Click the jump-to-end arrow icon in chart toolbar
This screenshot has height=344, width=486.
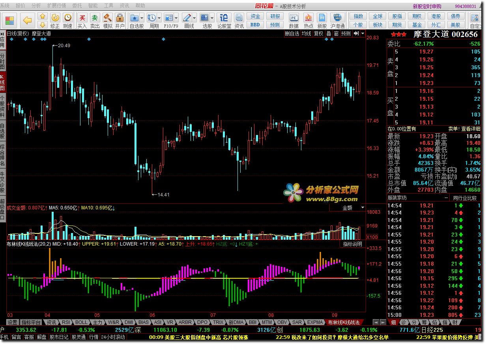(356, 33)
